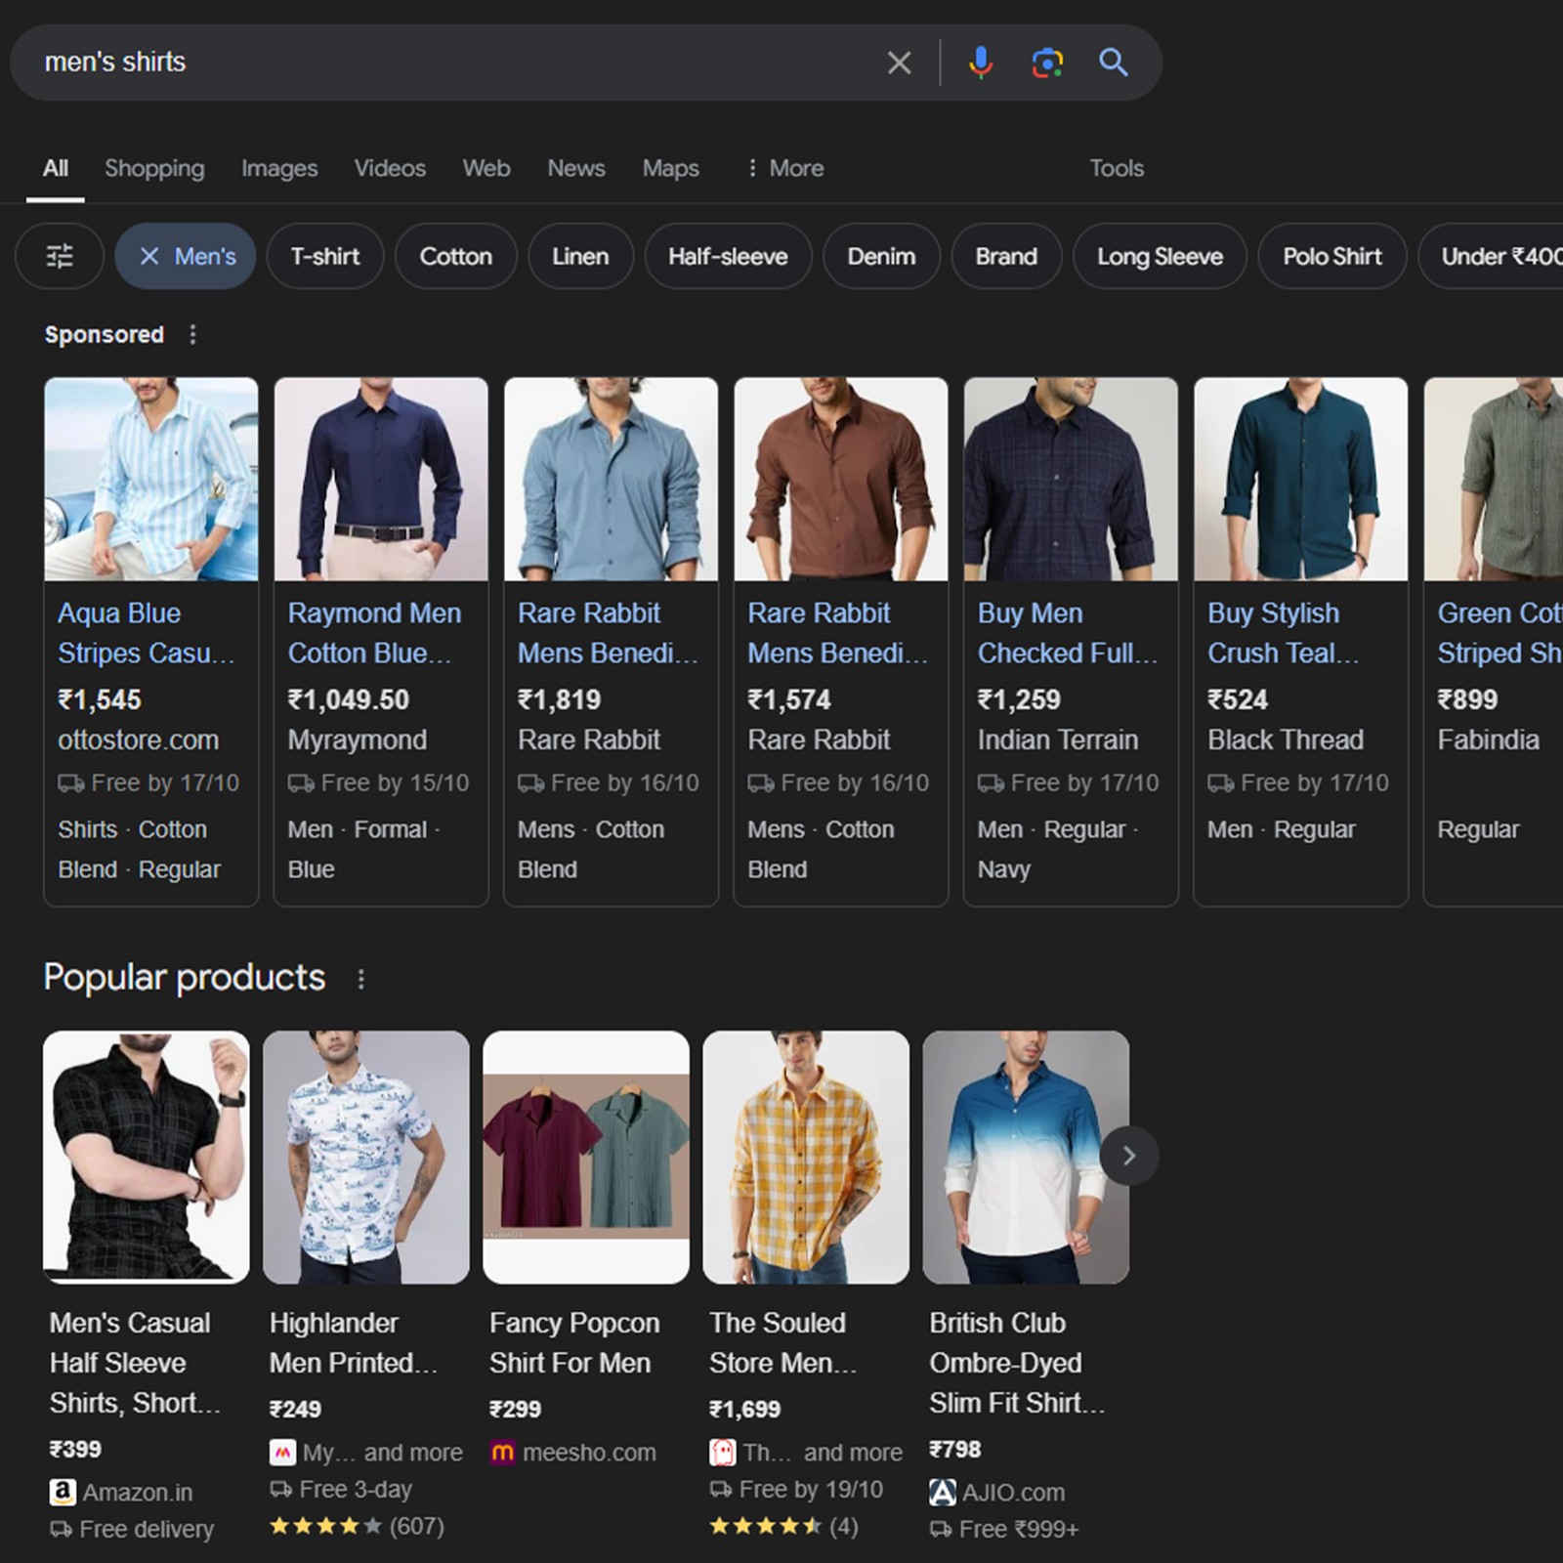Click the brown Rare Rabbit shirt image
Viewport: 1563px width, 1563px height.
[841, 480]
